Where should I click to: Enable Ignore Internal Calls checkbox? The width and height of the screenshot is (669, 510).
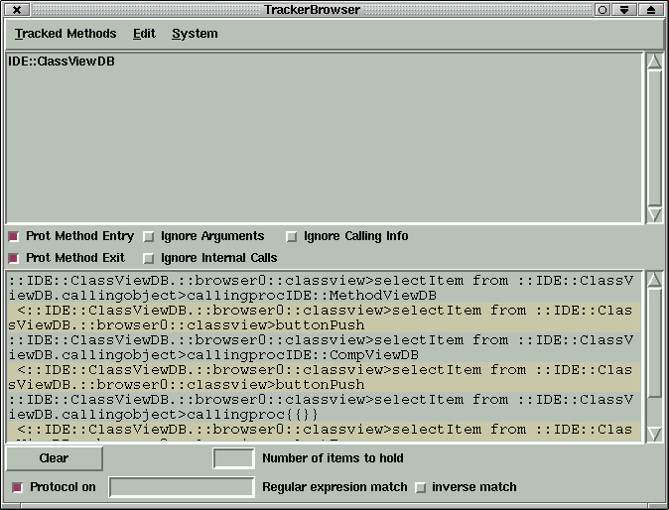tap(149, 259)
